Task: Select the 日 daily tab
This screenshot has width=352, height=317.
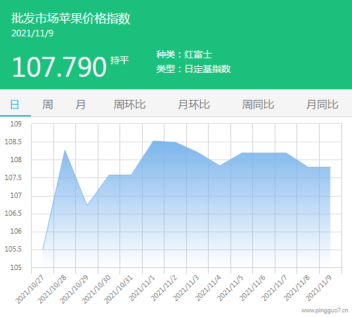Action: (x=15, y=105)
